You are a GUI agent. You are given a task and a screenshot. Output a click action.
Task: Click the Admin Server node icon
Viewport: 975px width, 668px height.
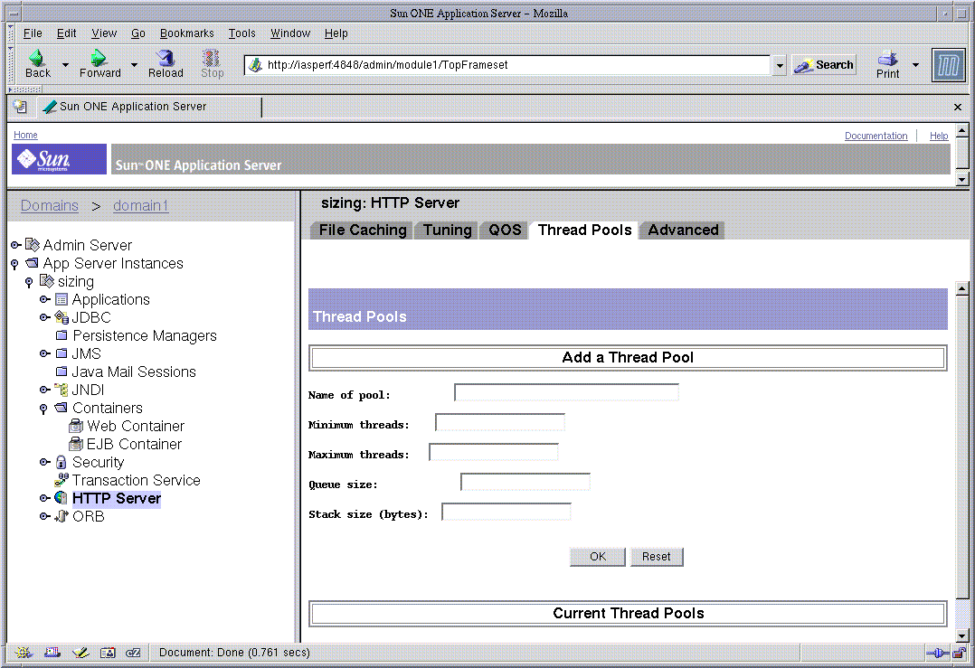[33, 245]
